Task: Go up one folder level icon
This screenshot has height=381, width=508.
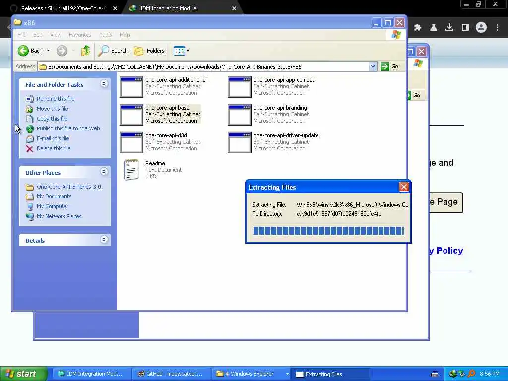Action: coord(85,51)
